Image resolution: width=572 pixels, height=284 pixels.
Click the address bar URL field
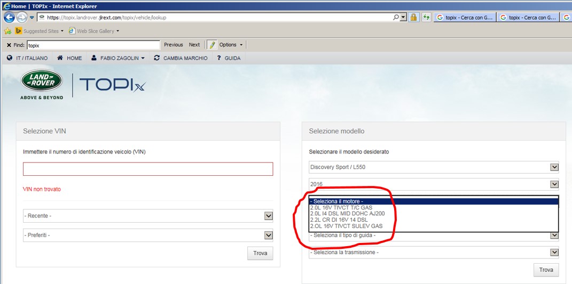coord(215,18)
